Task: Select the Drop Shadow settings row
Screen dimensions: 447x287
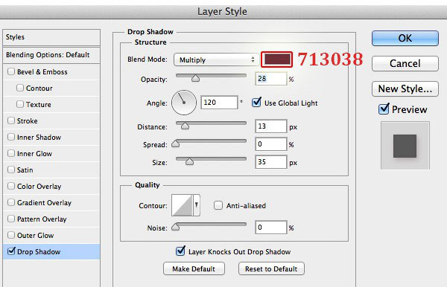Action: [51, 251]
